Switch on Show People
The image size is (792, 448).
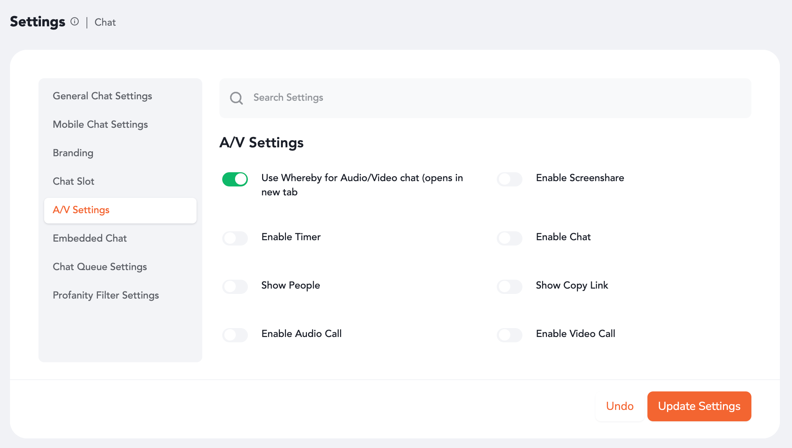click(x=235, y=286)
